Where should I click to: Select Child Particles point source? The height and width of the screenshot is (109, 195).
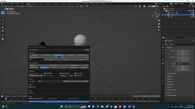(71, 55)
